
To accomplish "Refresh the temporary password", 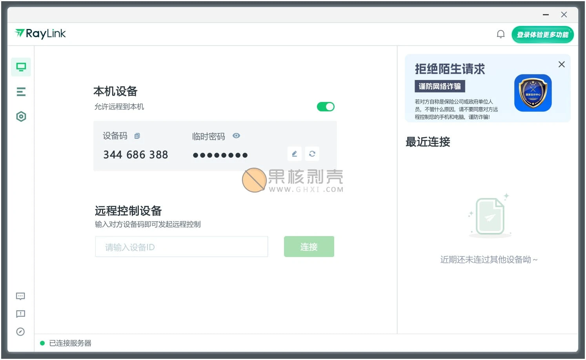I will [312, 154].
